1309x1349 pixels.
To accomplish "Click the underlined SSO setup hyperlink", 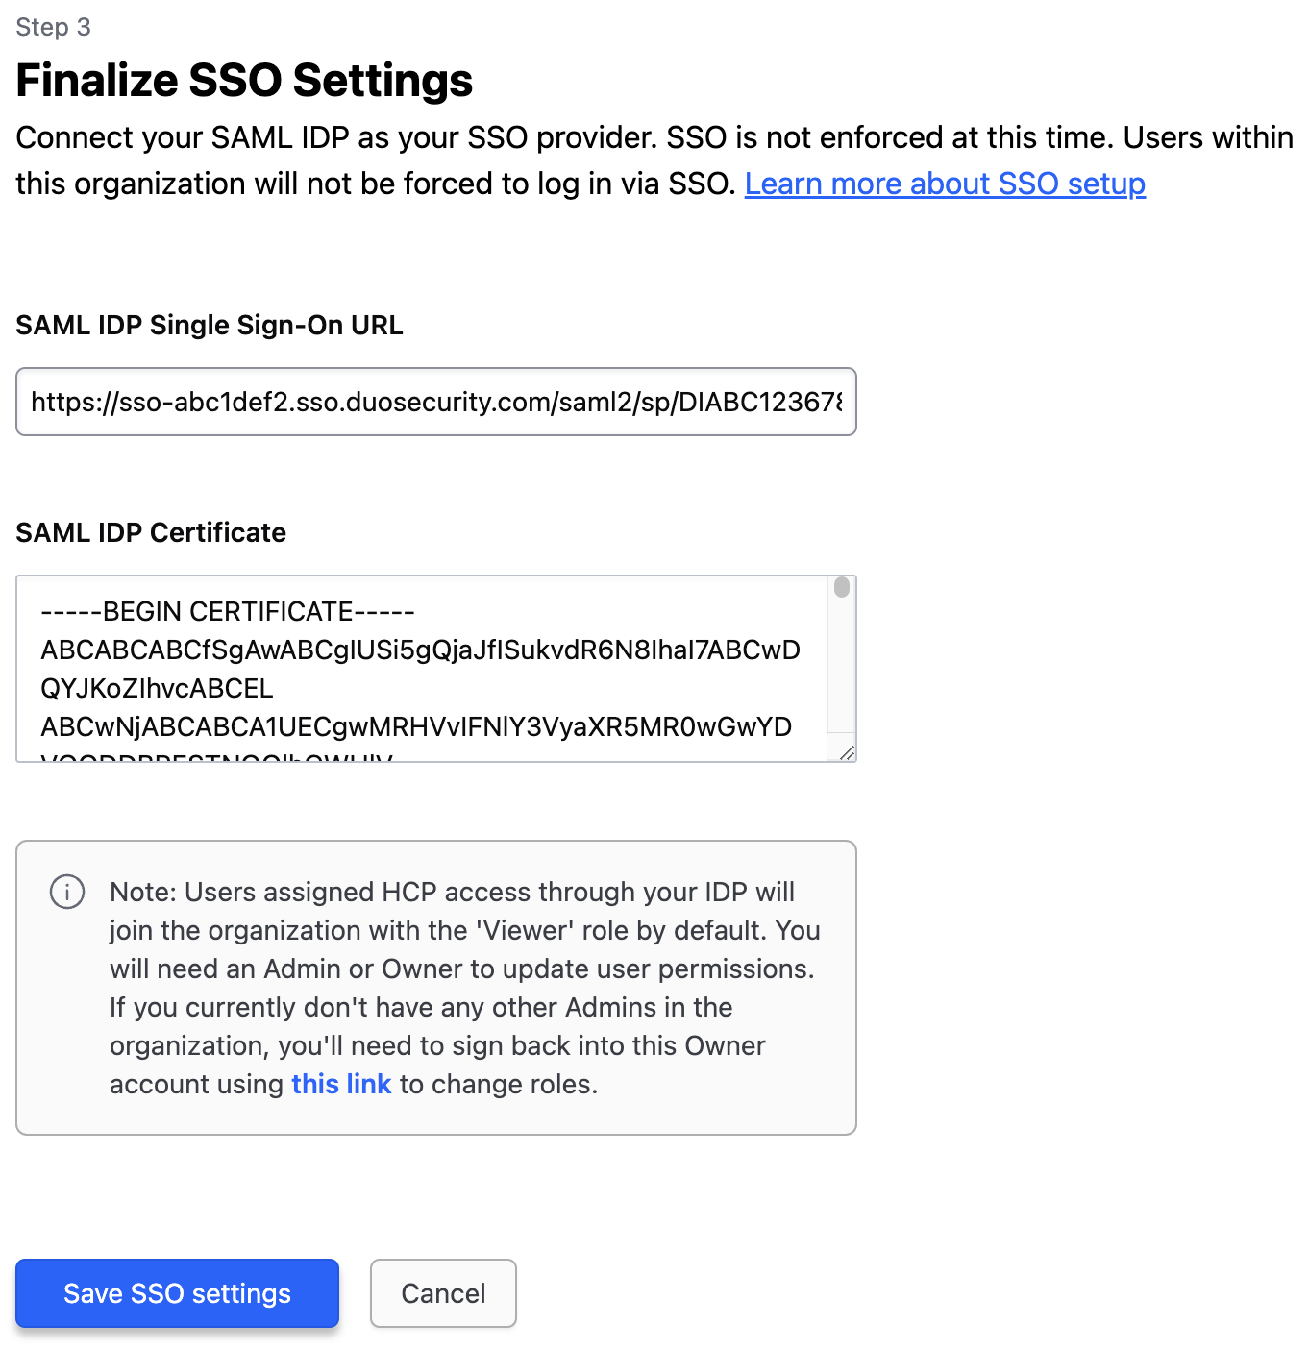I will pos(945,183).
